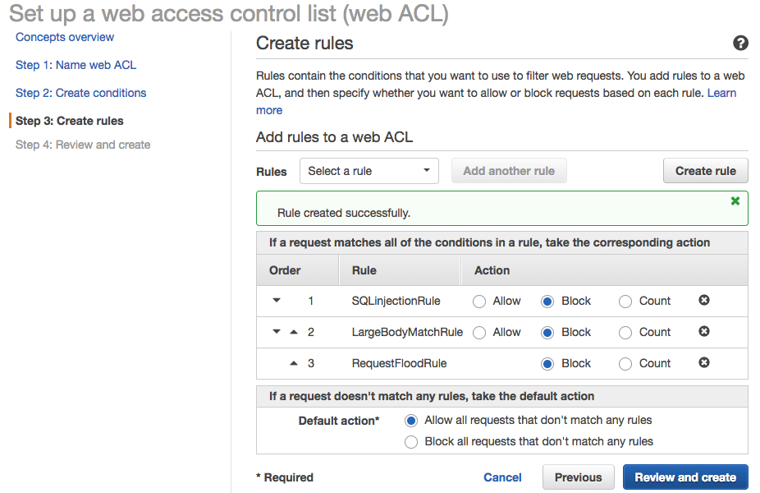
Task: Open the Concepts overview link
Action: [65, 37]
